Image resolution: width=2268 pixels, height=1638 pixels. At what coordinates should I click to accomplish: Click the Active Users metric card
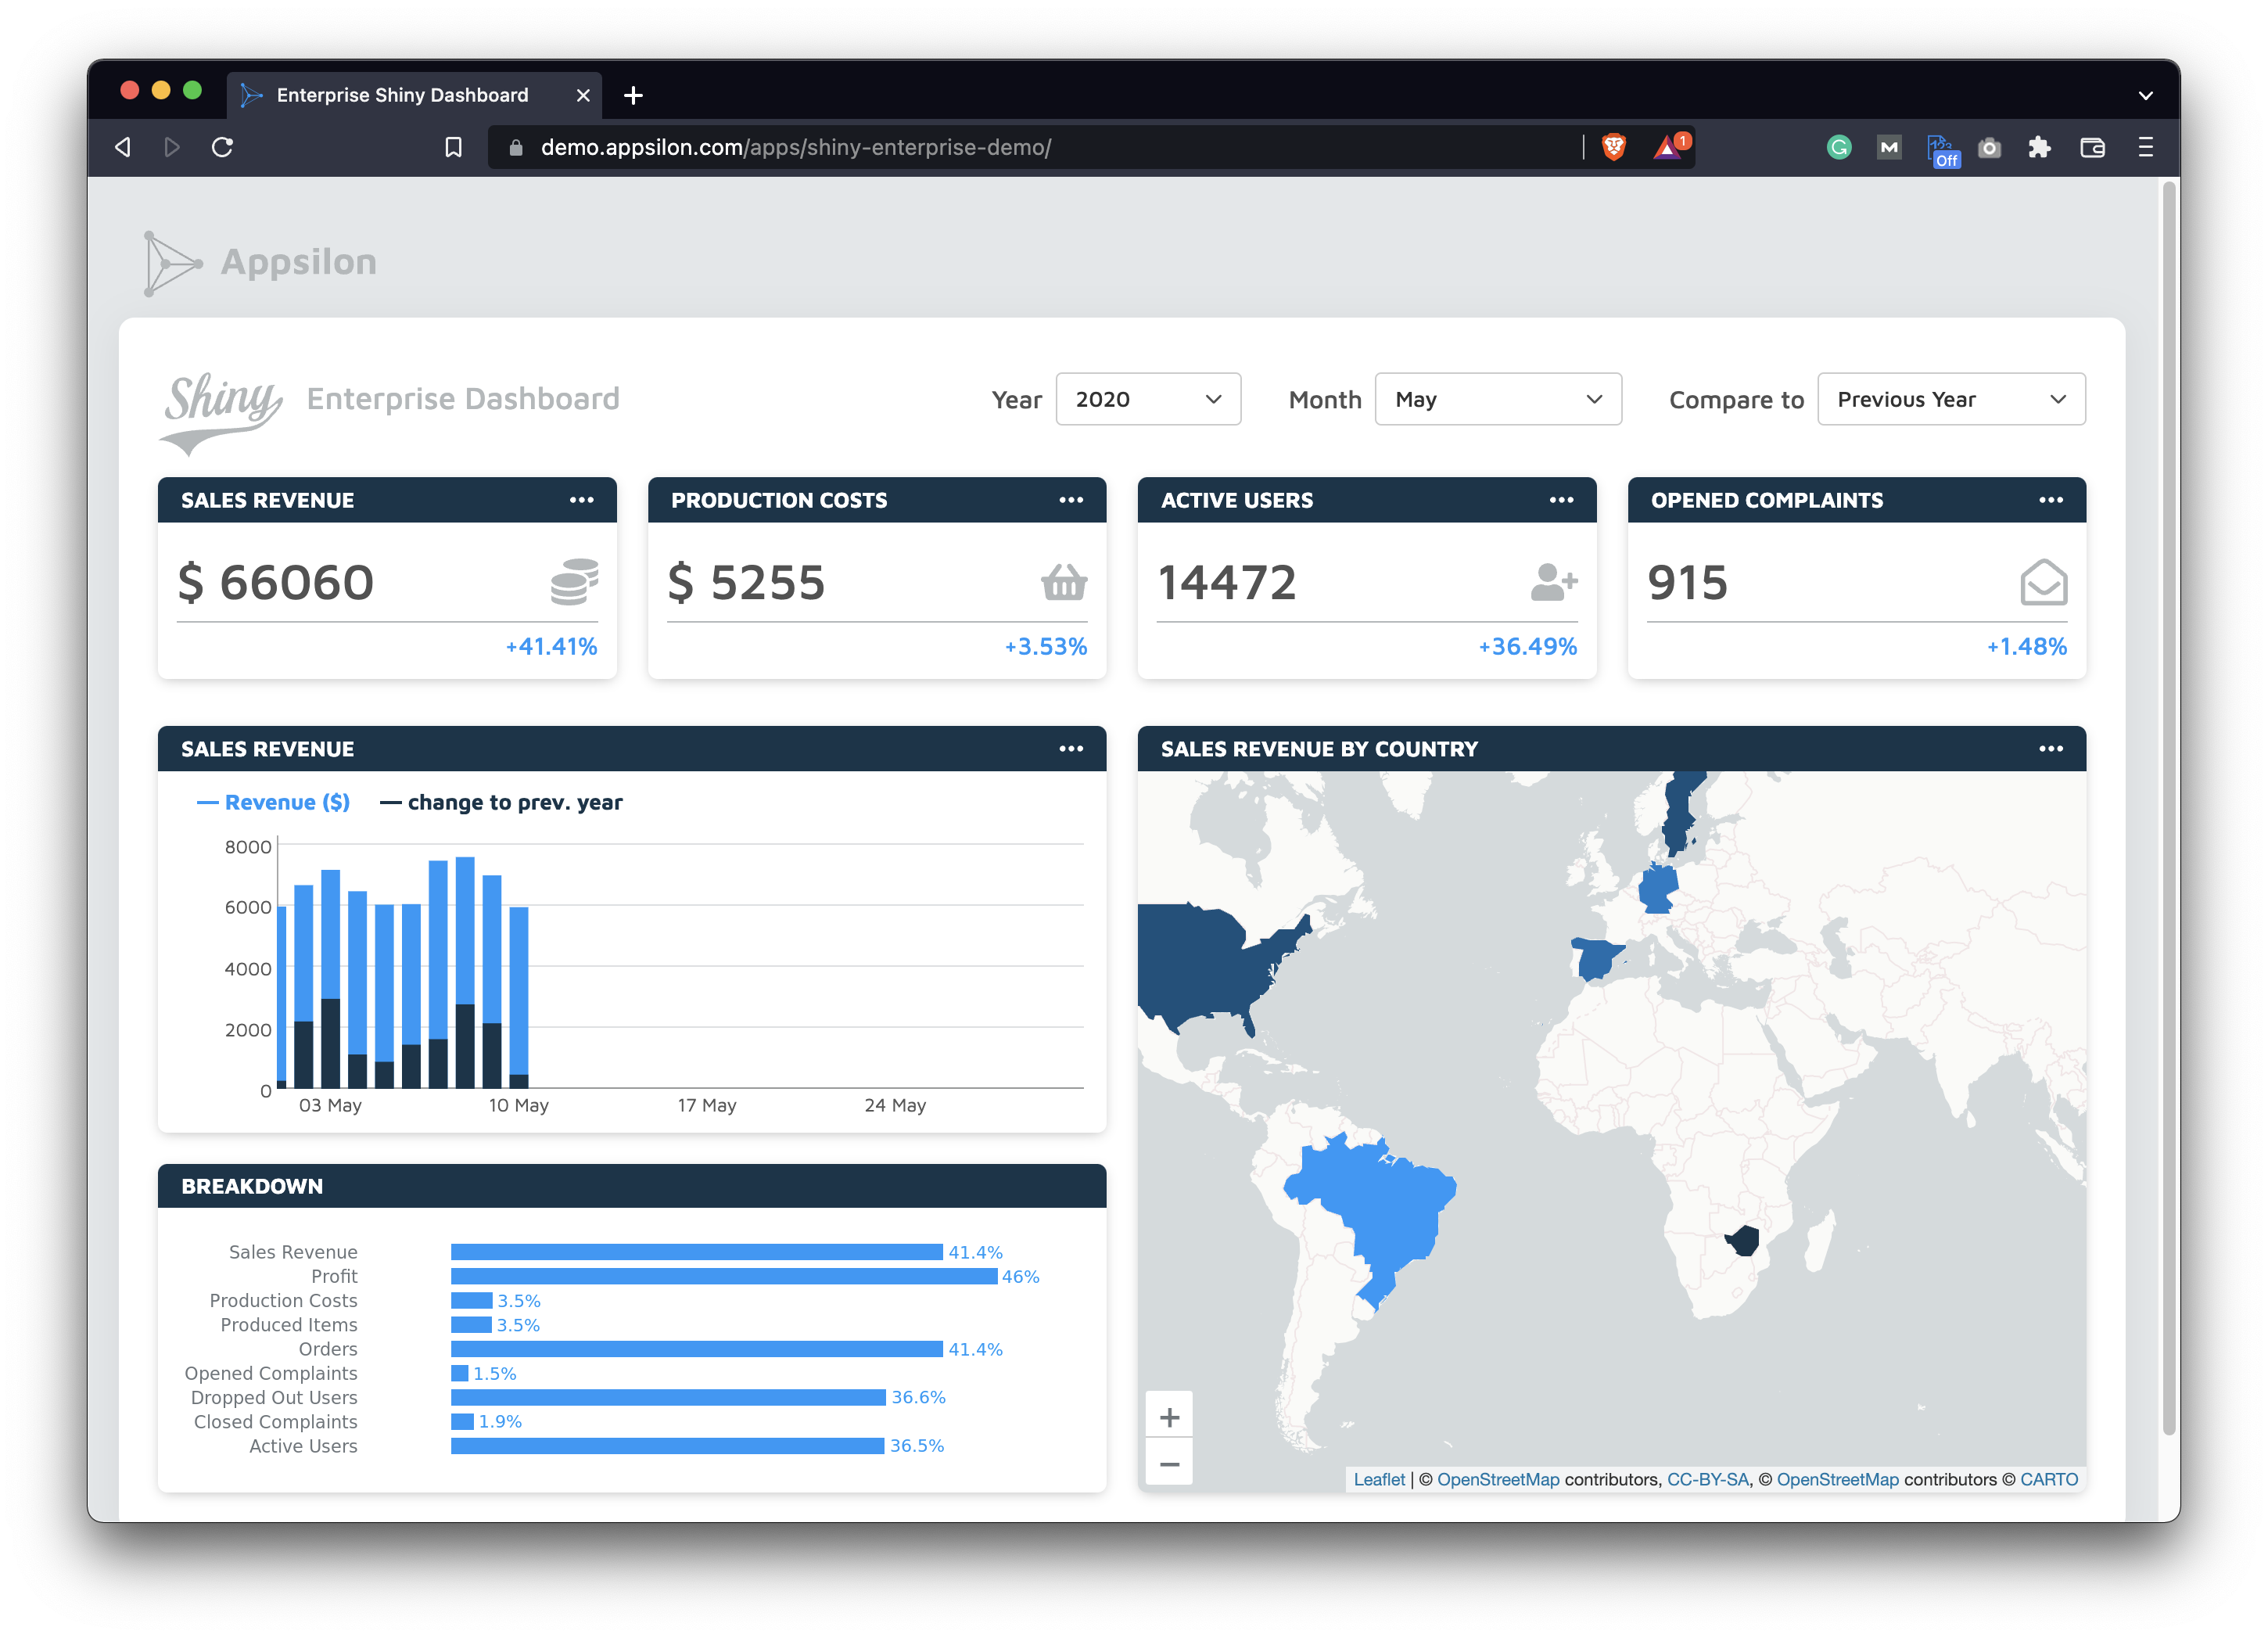(x=1363, y=580)
